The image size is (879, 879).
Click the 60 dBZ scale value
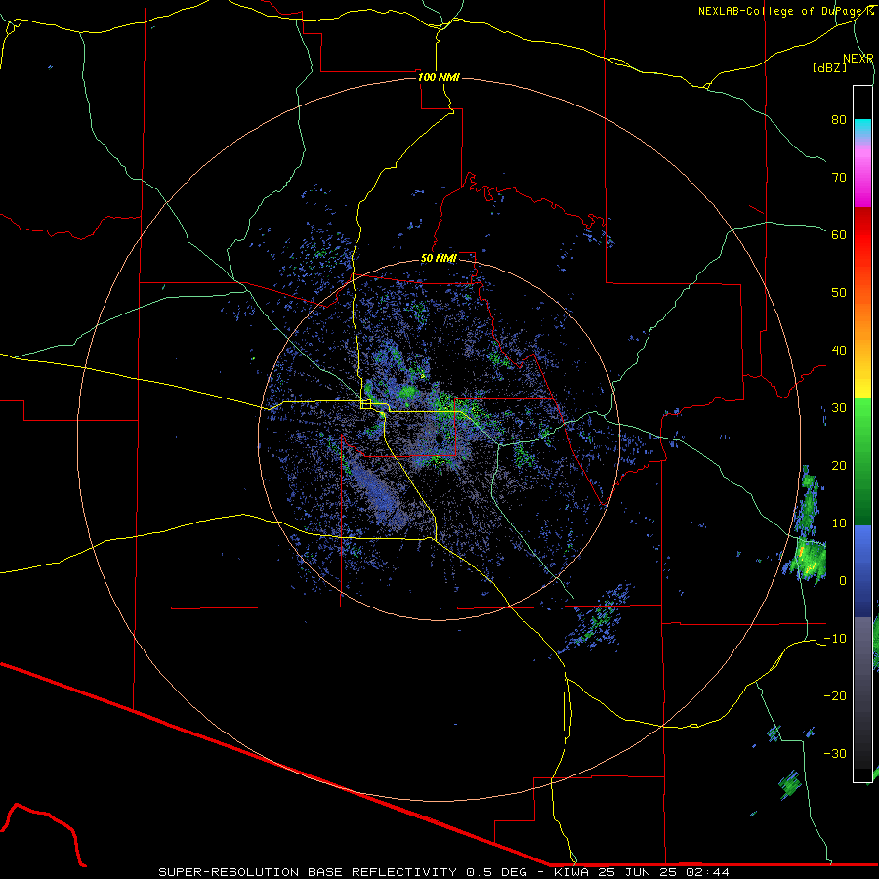coord(839,234)
